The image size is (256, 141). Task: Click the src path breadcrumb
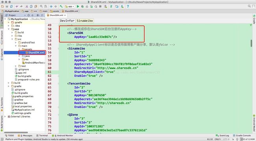click(x=34, y=11)
